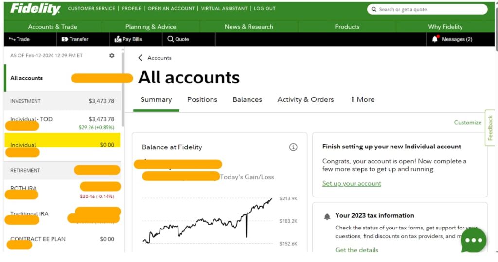Open the chat bubble assistant

tap(474, 240)
